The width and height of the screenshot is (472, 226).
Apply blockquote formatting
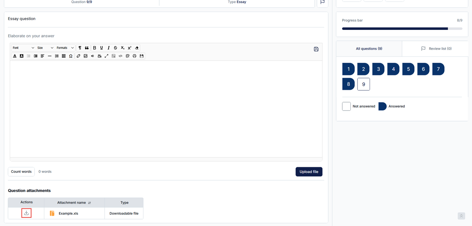coord(87,48)
